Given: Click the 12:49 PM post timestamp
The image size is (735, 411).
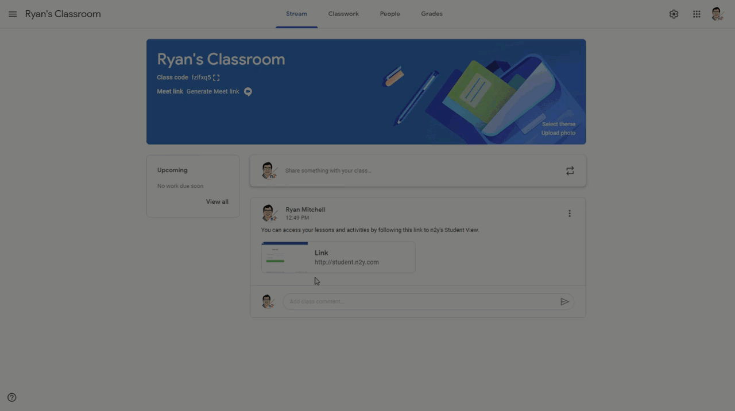Looking at the screenshot, I should 297,218.
